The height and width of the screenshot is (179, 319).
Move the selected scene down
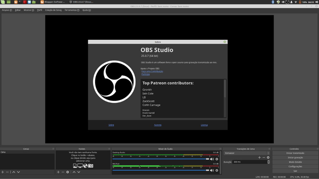(x=18, y=172)
